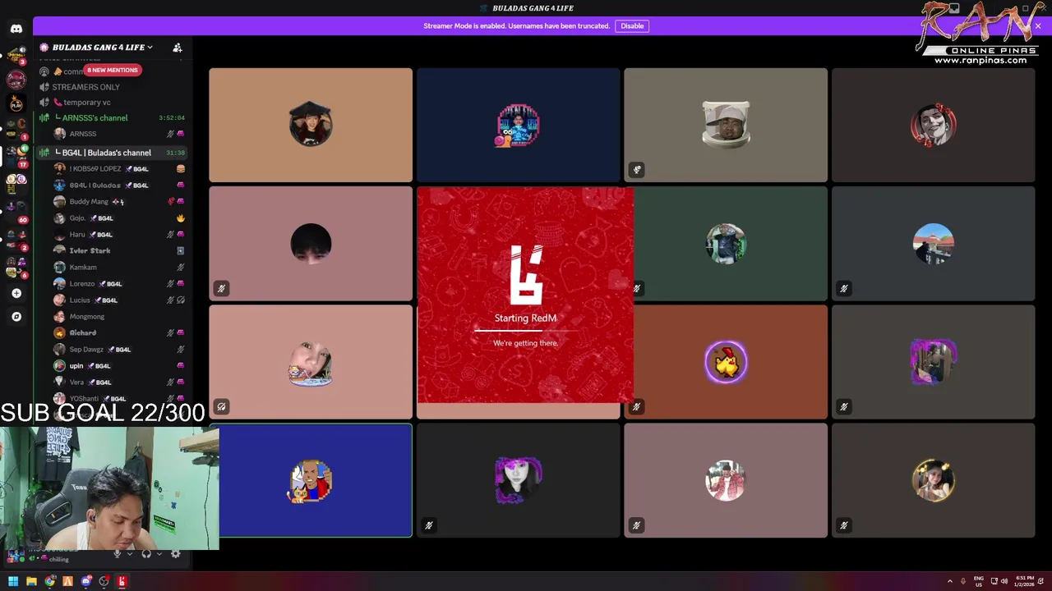Select user Kamkam in voice list
This screenshot has width=1052, height=591.
[119, 268]
